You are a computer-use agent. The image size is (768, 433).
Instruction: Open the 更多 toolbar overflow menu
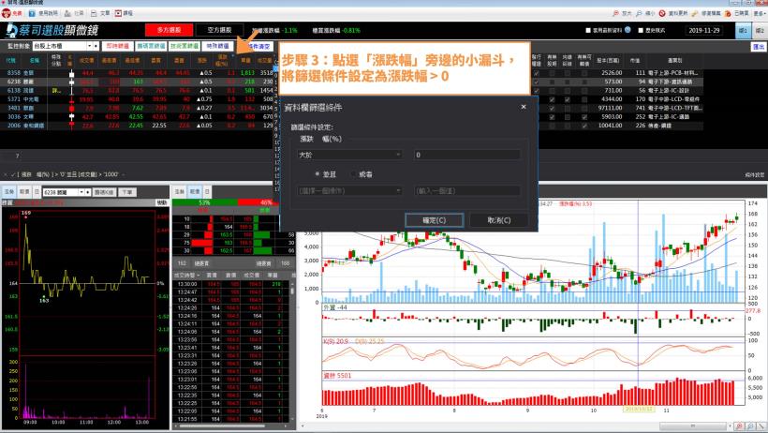760,13
